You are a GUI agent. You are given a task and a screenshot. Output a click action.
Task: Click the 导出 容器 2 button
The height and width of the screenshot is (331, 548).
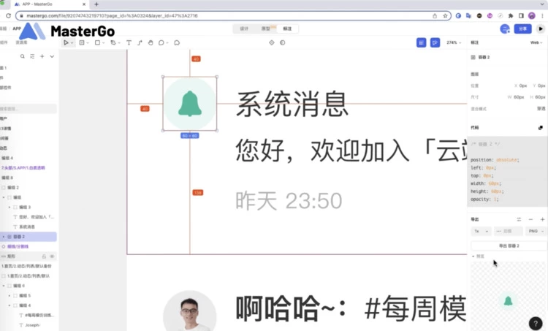pos(508,246)
